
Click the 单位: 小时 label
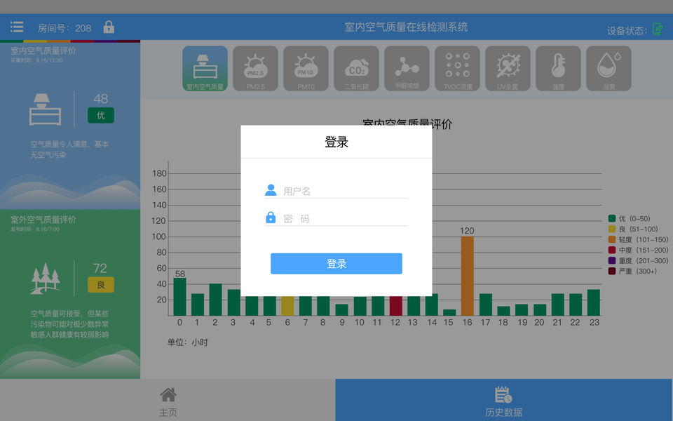[x=188, y=342]
